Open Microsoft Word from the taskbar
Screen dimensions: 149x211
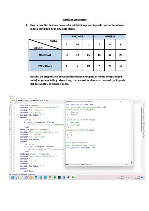pos(64,177)
